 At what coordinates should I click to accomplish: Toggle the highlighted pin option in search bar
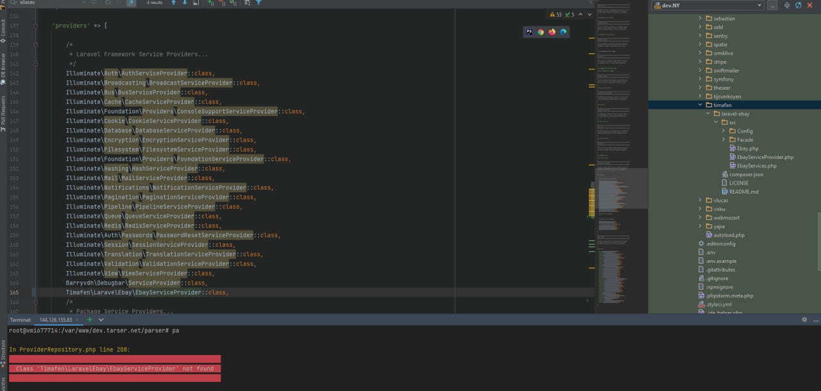tap(131, 3)
